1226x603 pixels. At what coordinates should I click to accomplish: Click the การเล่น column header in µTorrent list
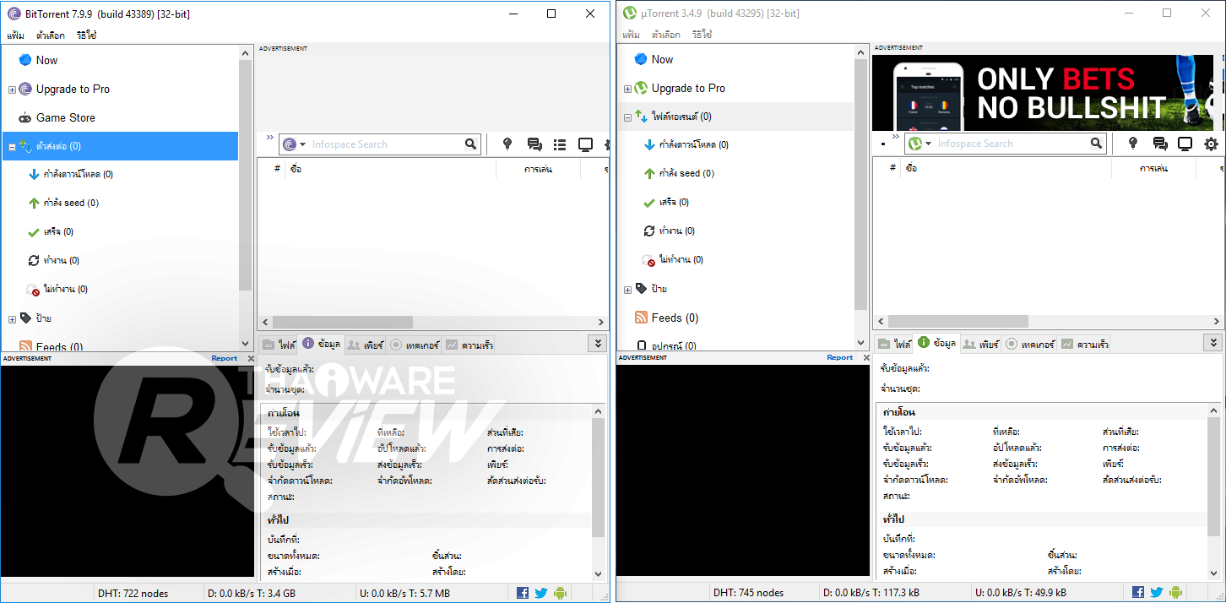pos(1153,168)
